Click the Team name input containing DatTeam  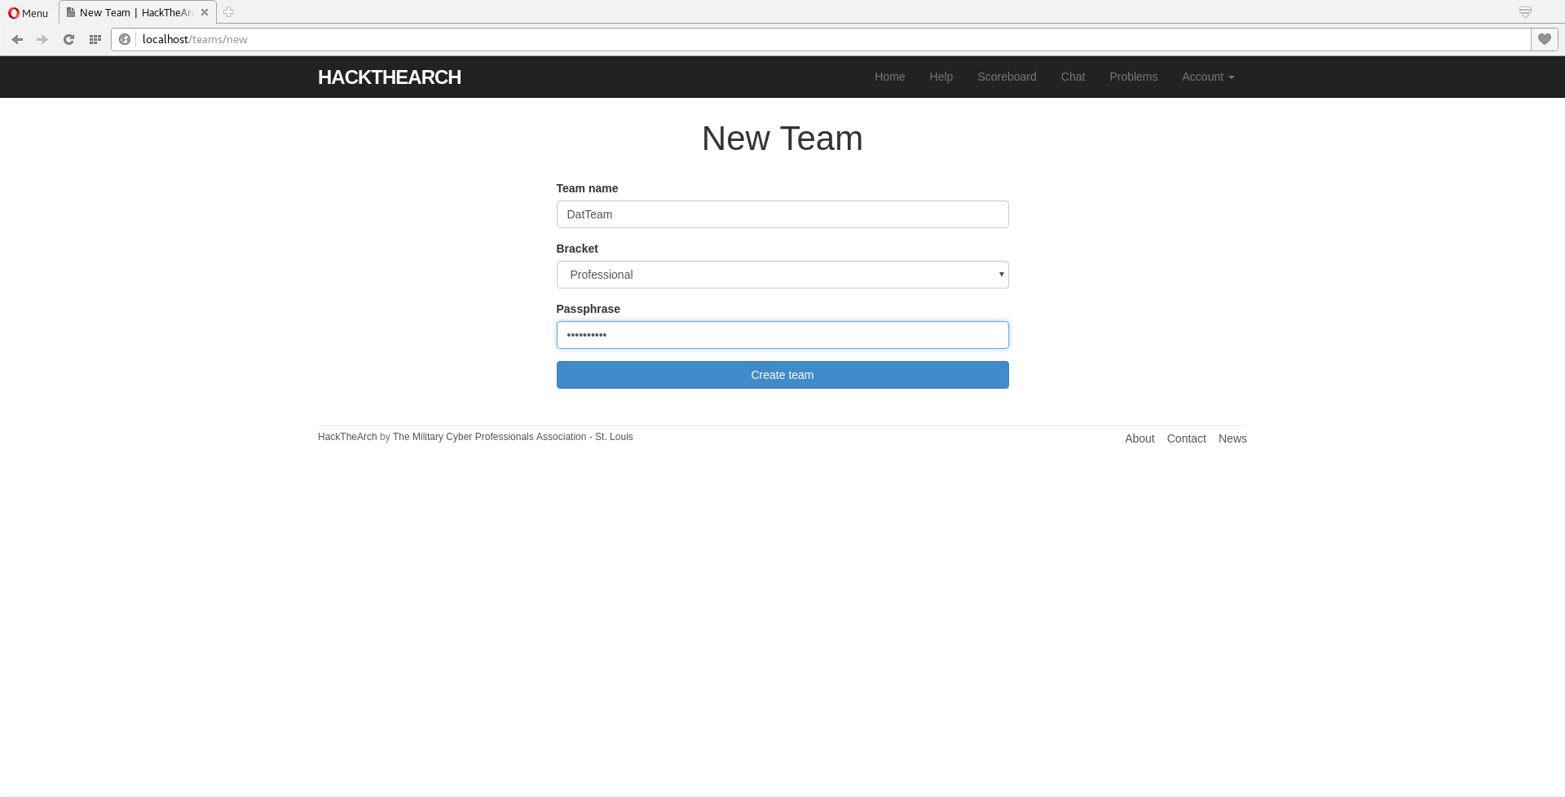point(782,214)
